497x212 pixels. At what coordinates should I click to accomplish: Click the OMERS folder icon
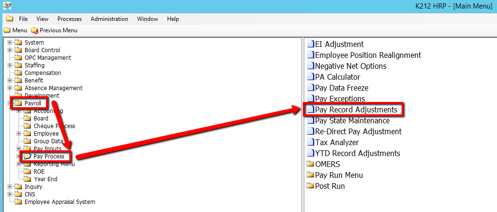(311, 164)
